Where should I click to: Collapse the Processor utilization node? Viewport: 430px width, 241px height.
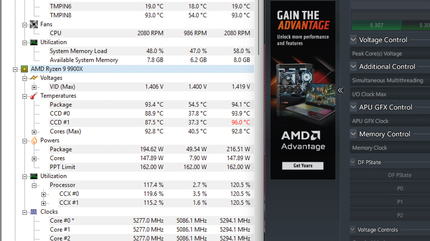click(34, 185)
